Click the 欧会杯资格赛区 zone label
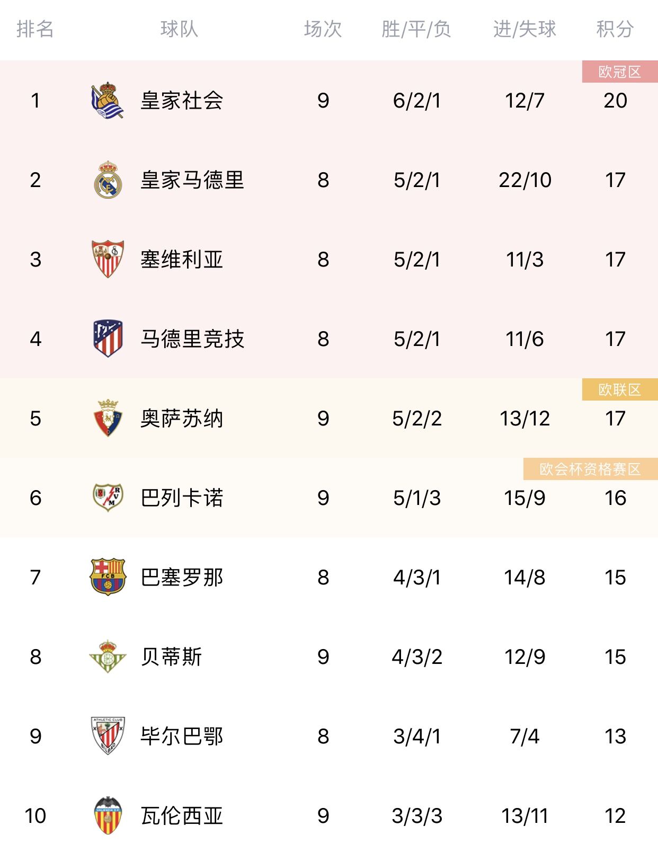 point(591,469)
